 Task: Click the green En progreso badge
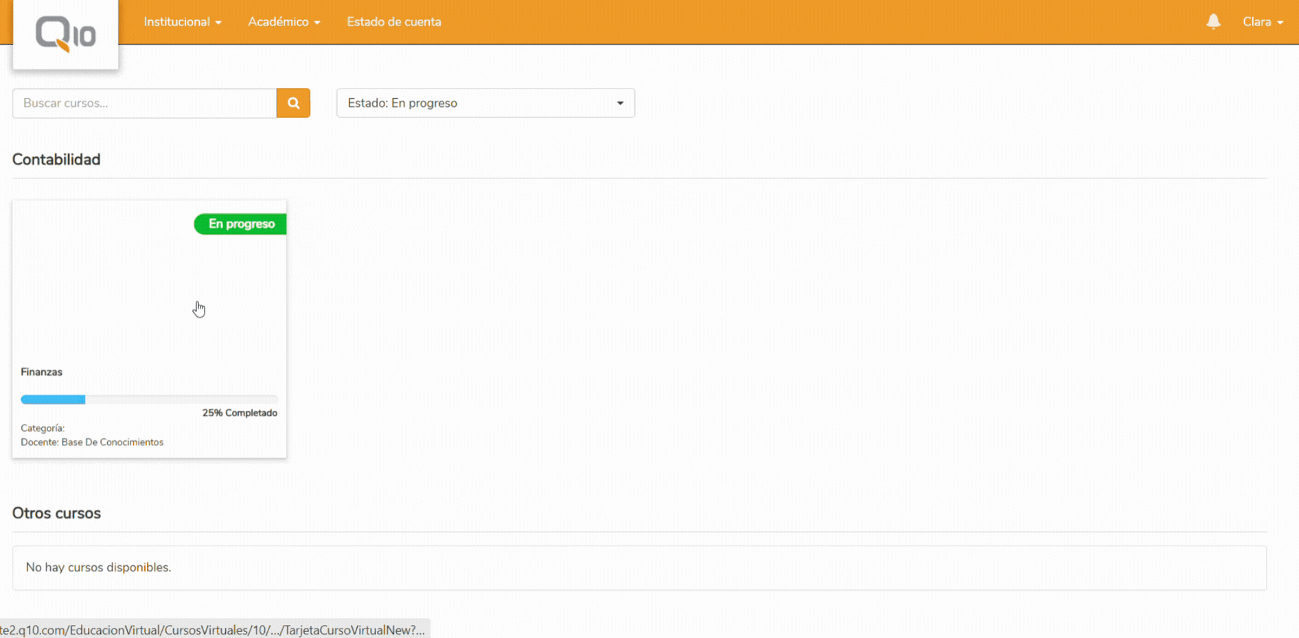(x=240, y=224)
